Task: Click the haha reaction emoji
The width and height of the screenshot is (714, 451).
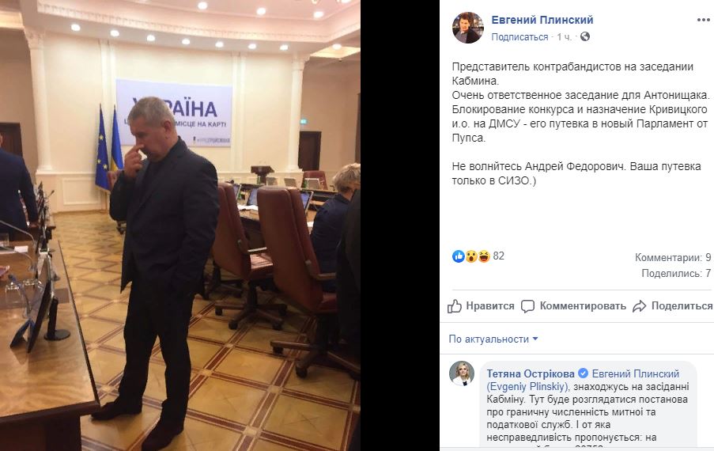Action: click(x=484, y=256)
